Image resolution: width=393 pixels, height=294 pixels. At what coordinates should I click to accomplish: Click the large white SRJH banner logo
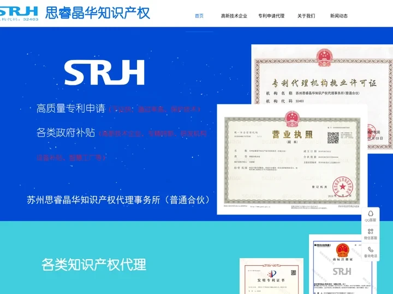pos(104,73)
